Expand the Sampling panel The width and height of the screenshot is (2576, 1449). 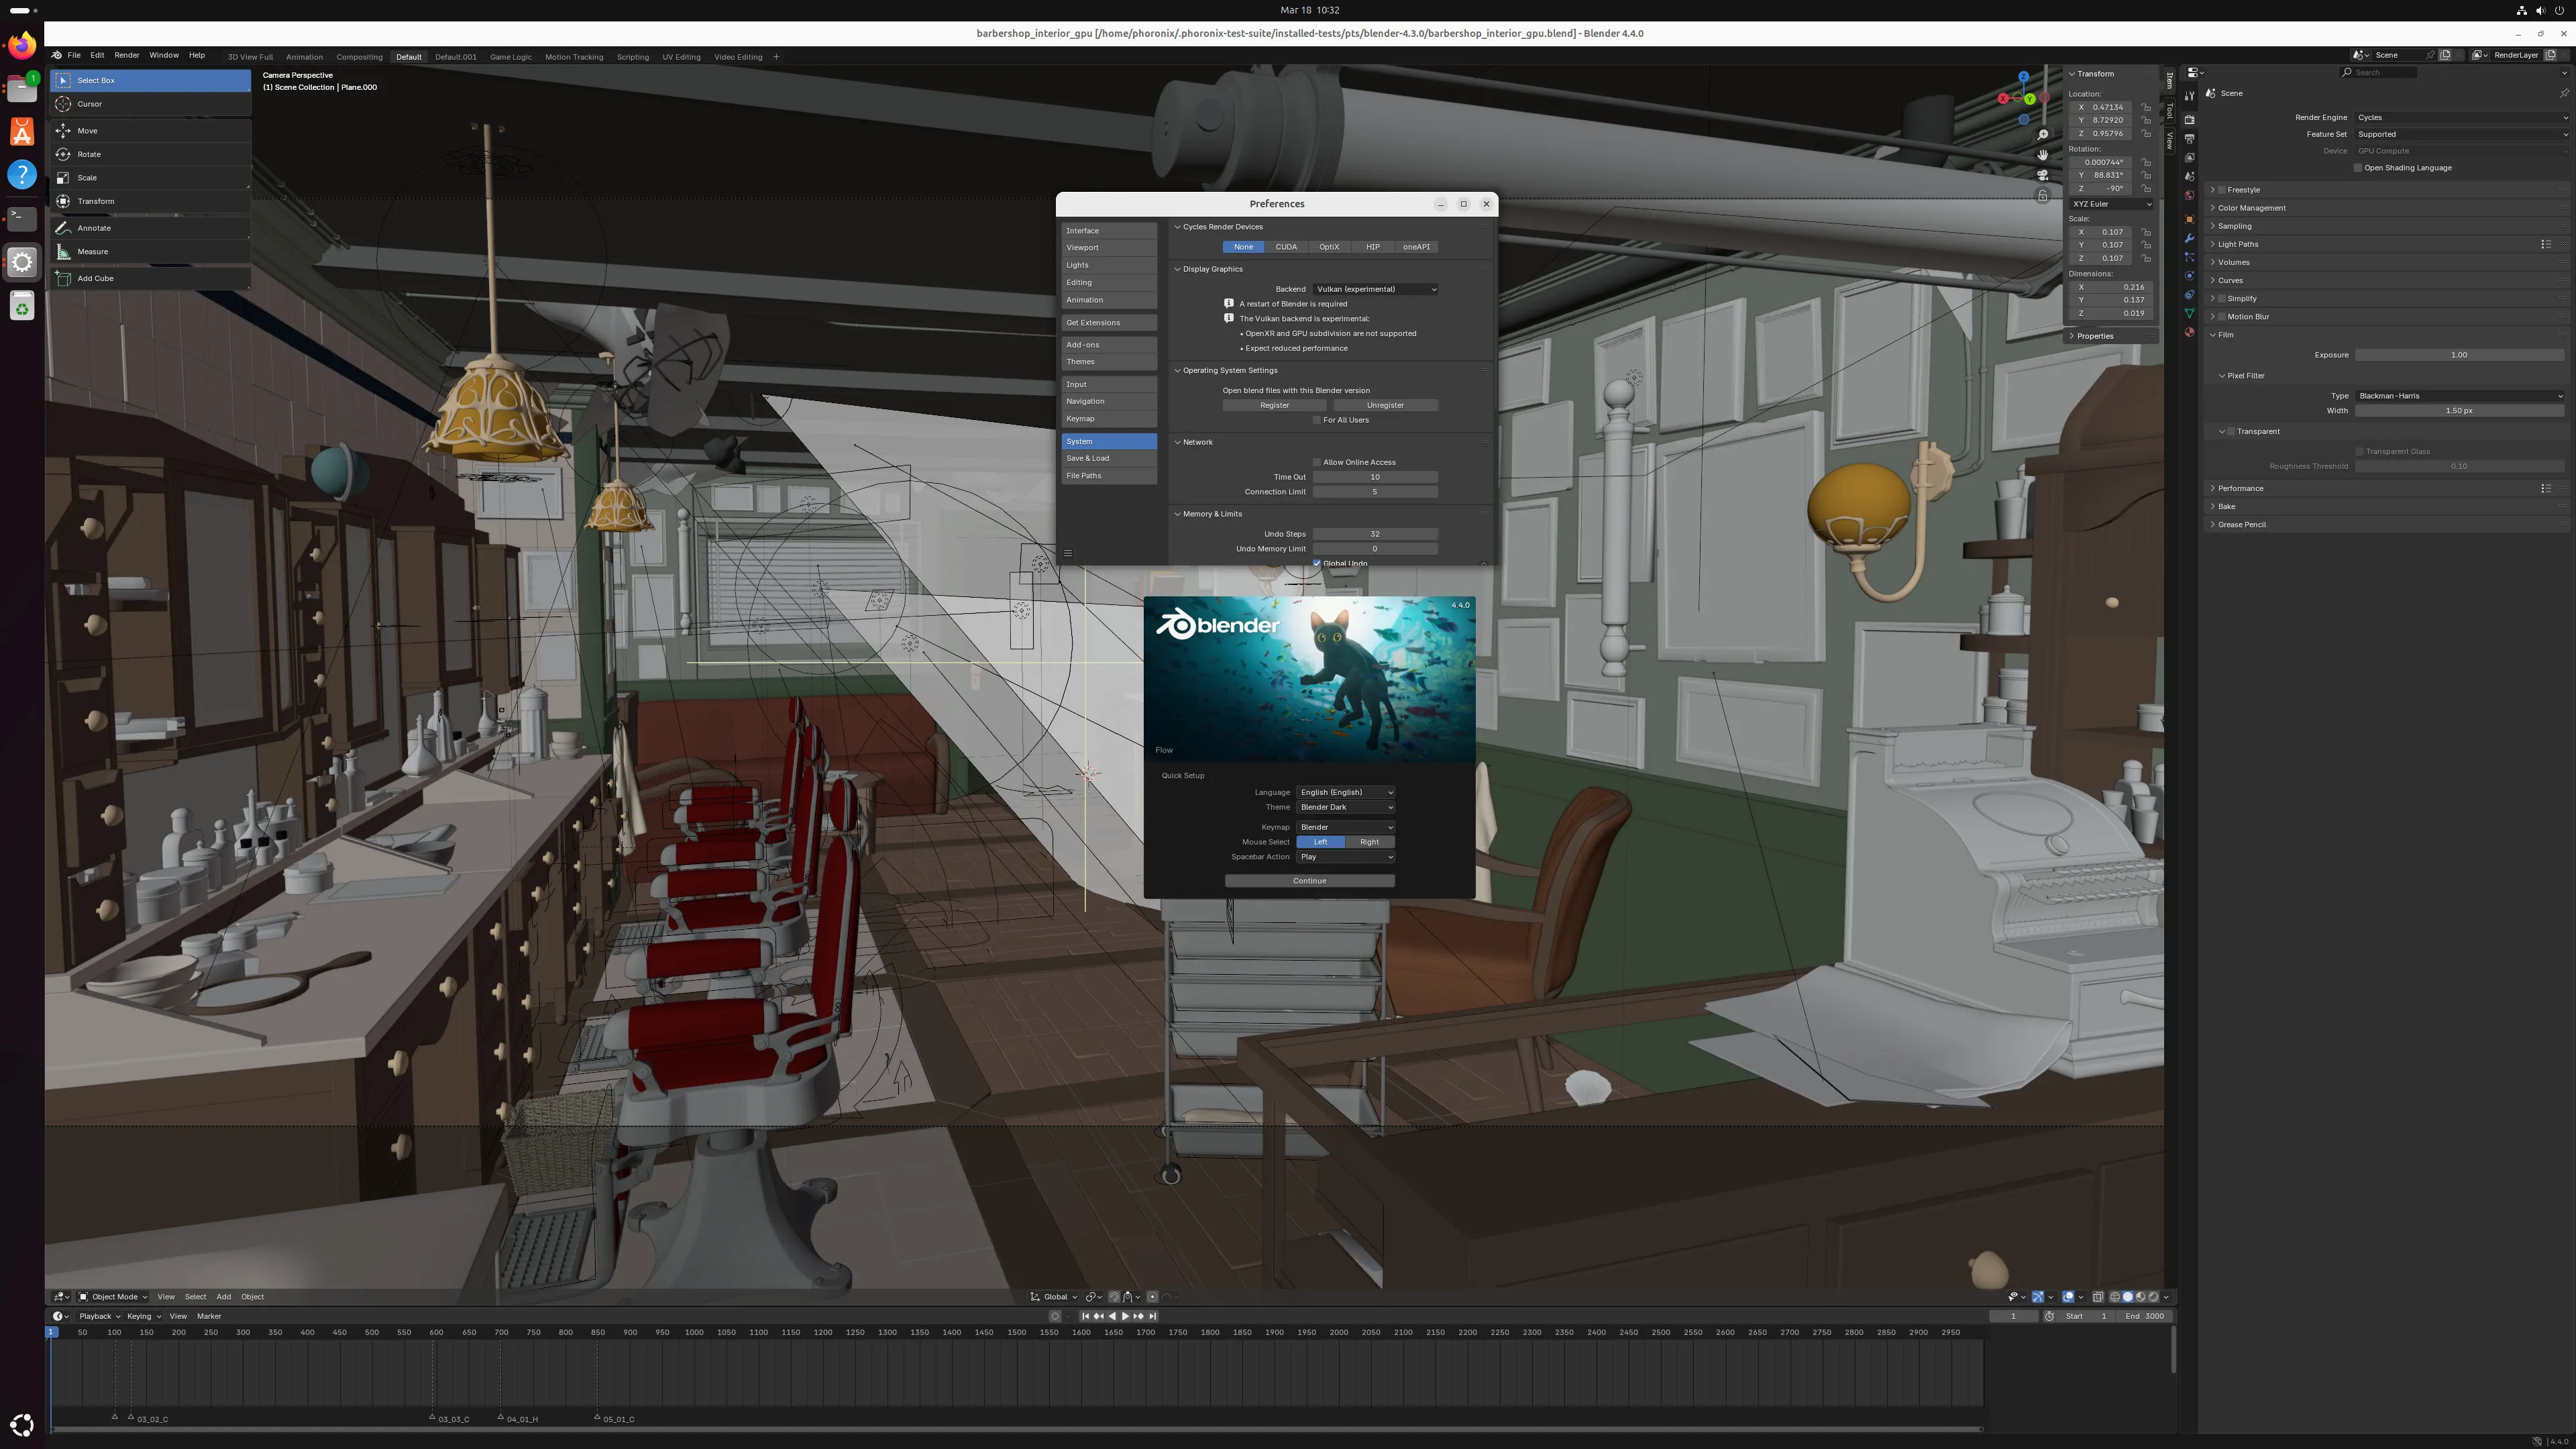pos(2234,226)
